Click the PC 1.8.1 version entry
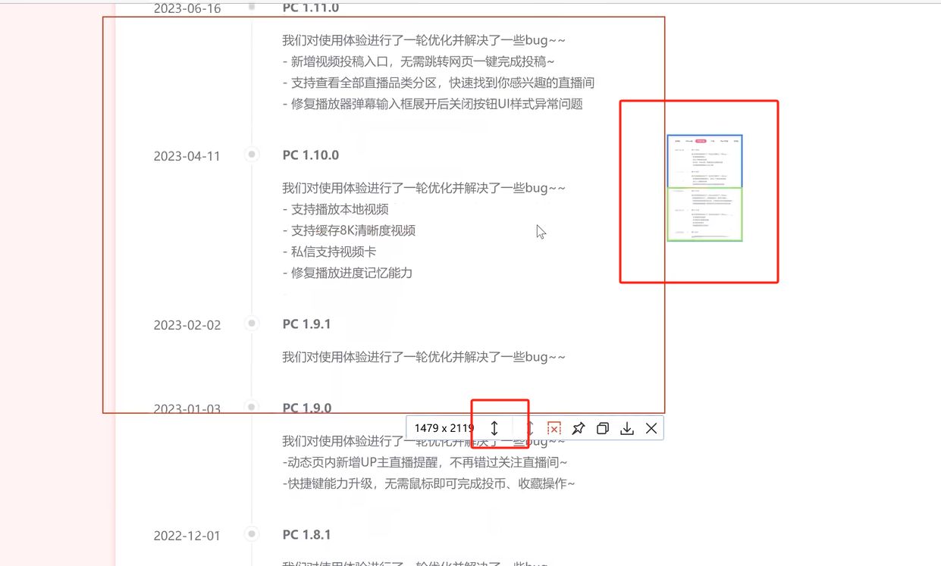 coord(306,534)
